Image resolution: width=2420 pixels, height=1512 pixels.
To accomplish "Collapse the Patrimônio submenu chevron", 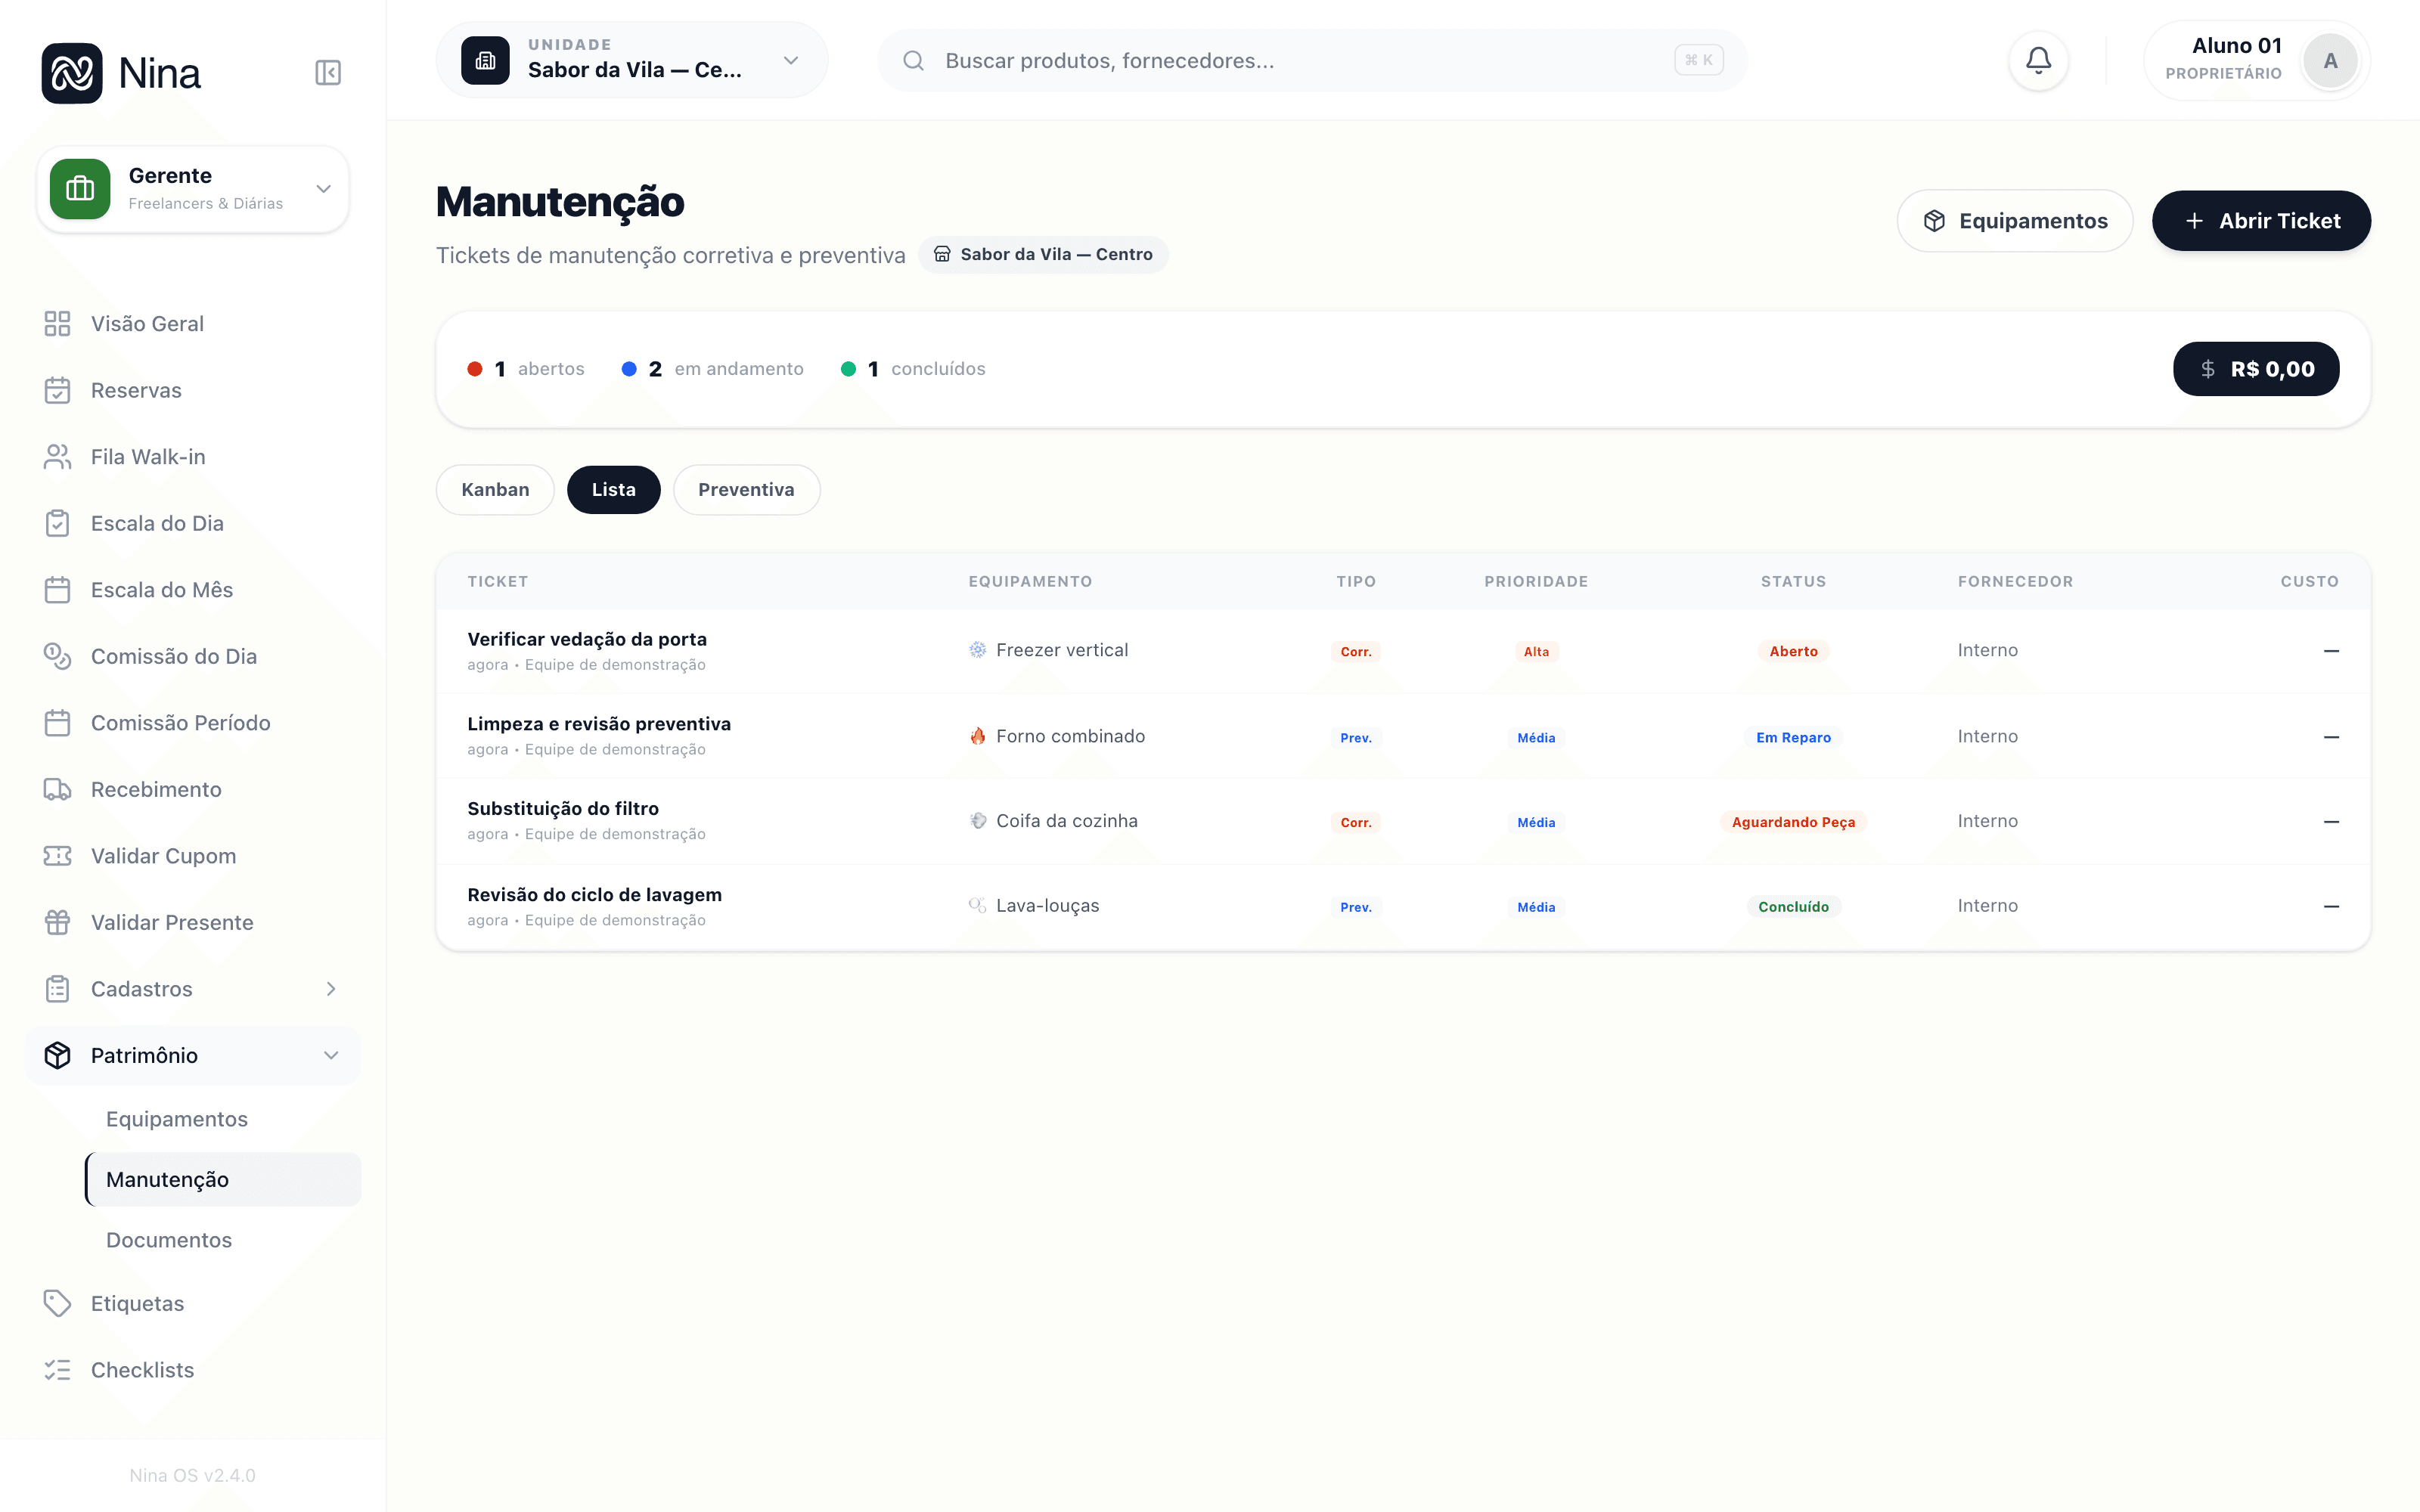I will point(331,1055).
